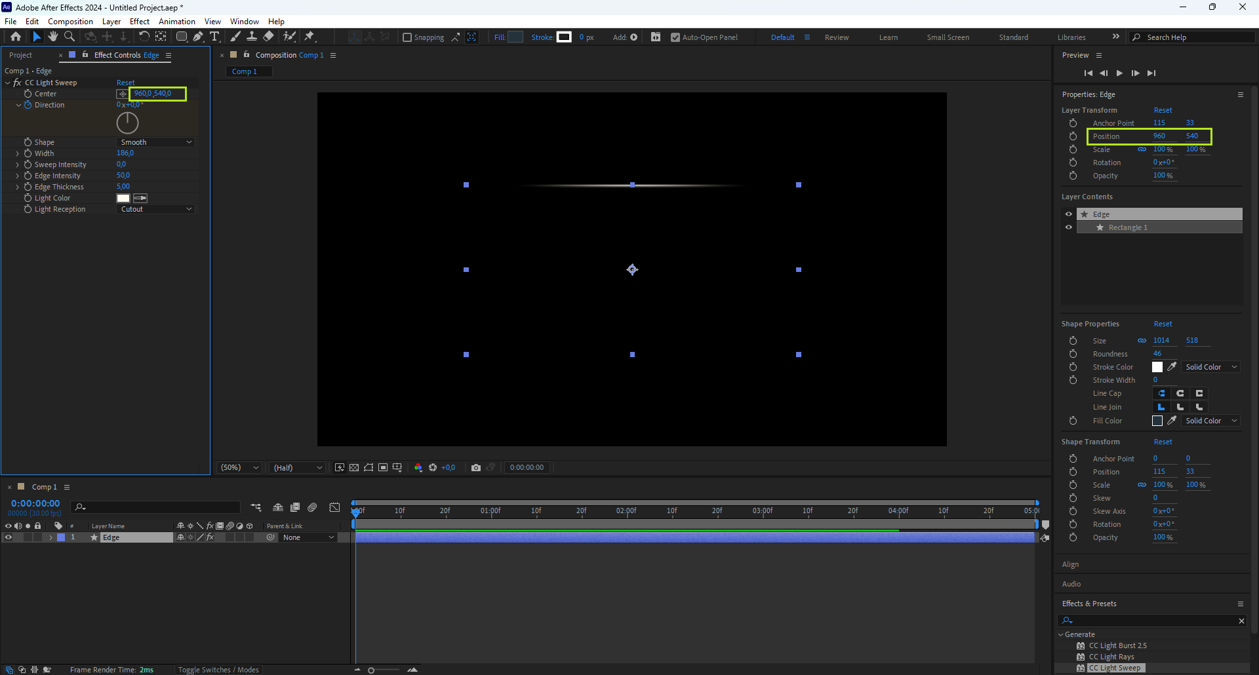The image size is (1259, 675).
Task: Click the Home icon in the toolbar
Action: coord(16,37)
